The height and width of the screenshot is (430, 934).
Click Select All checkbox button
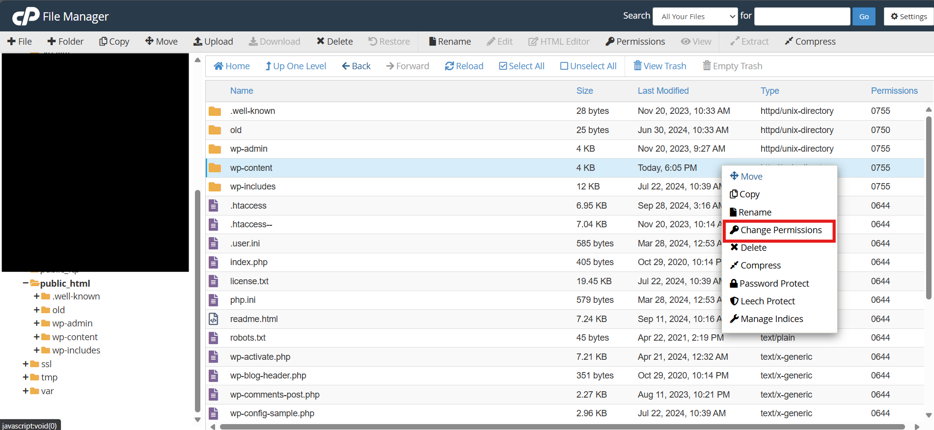click(x=503, y=66)
